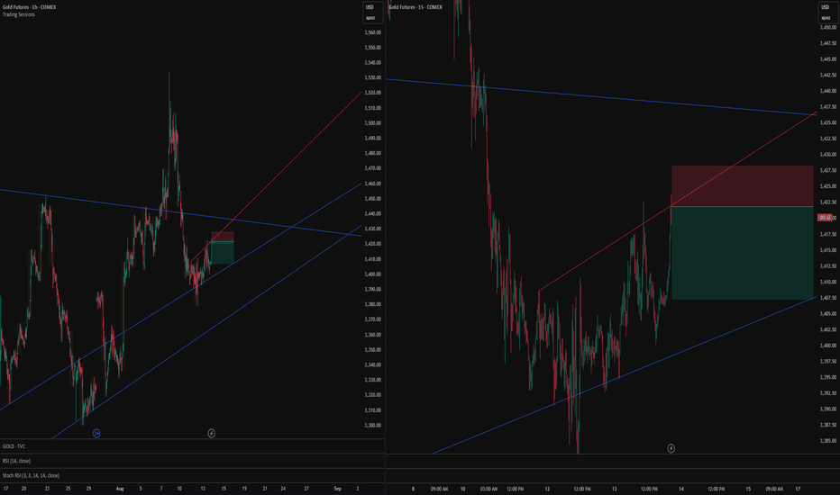Click the 'Sep' date on the left time axis

337,489
